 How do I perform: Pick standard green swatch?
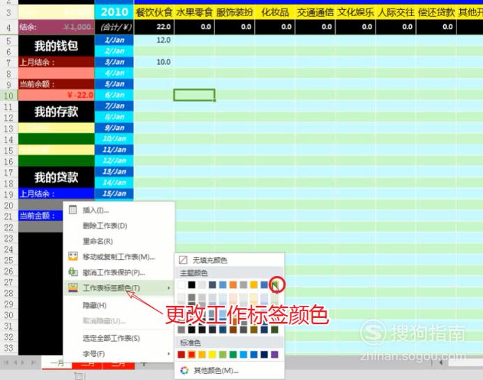click(233, 354)
